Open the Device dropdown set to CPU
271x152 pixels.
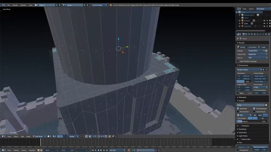tap(257, 58)
